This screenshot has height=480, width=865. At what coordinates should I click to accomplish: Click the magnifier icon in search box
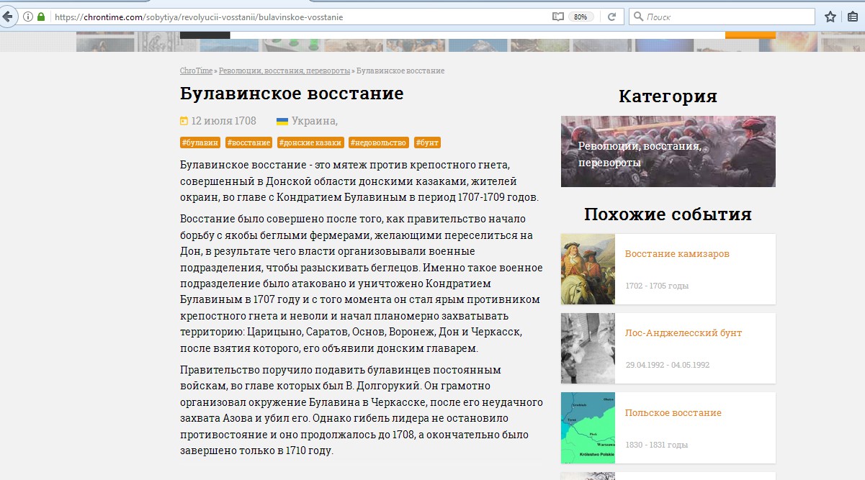[x=638, y=17]
